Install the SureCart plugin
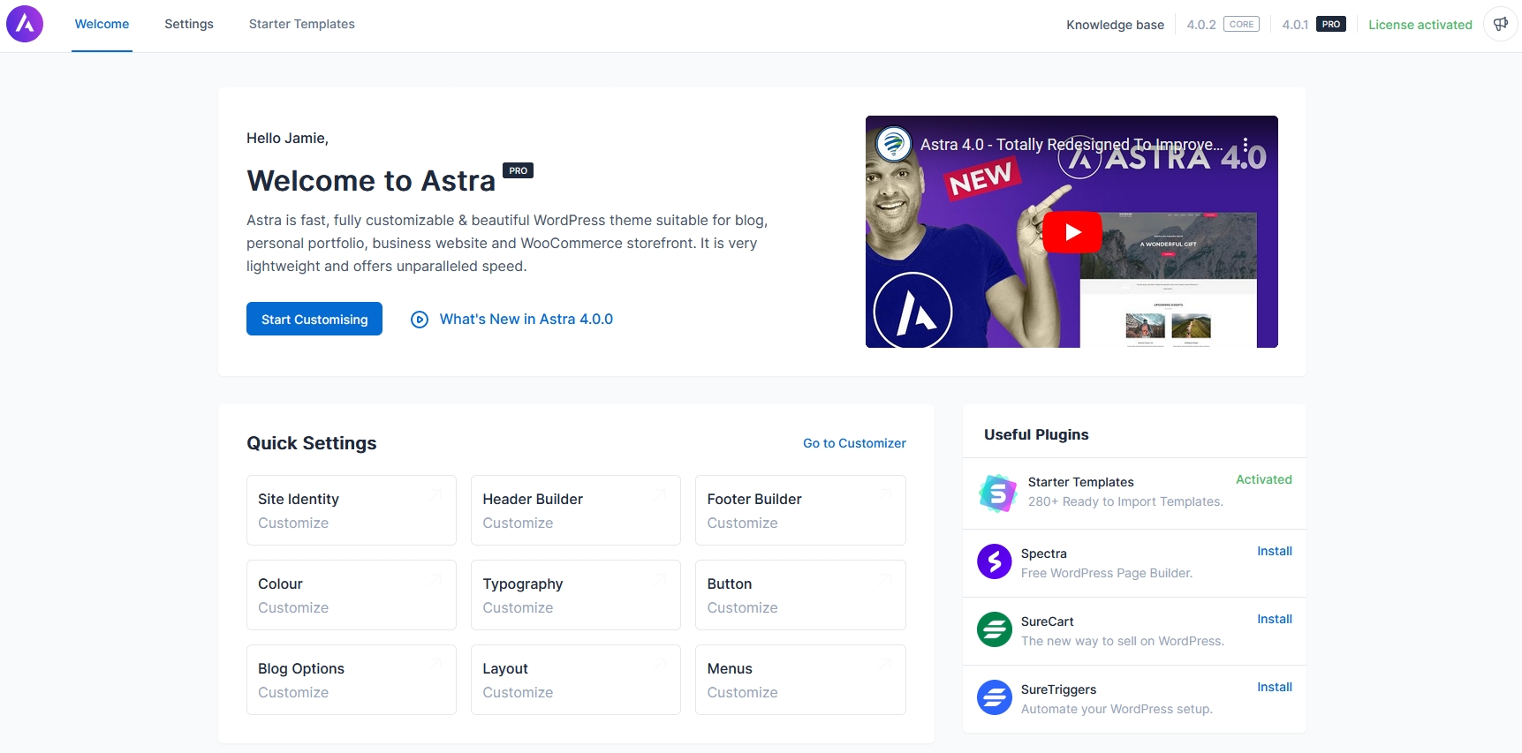 pos(1275,619)
